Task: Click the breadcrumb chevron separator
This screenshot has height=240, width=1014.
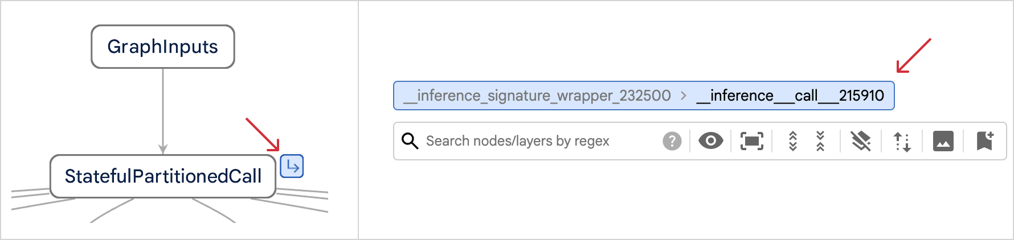Action: pos(684,96)
